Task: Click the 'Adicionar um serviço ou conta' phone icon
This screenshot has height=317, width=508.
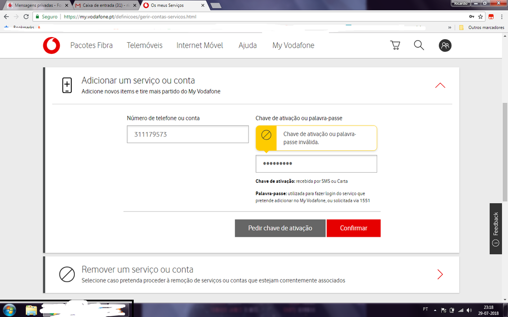Action: 67,85
